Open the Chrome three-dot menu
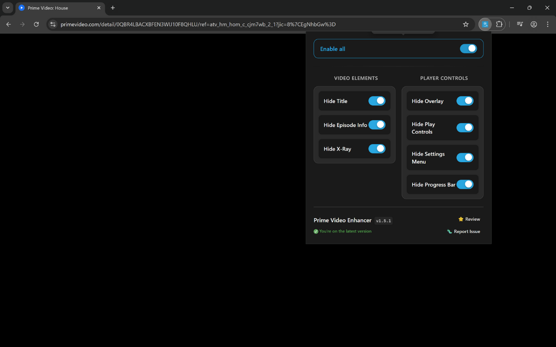 click(x=548, y=24)
